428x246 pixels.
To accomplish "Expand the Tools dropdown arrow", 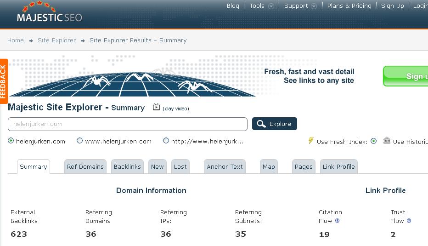I will (x=271, y=6).
